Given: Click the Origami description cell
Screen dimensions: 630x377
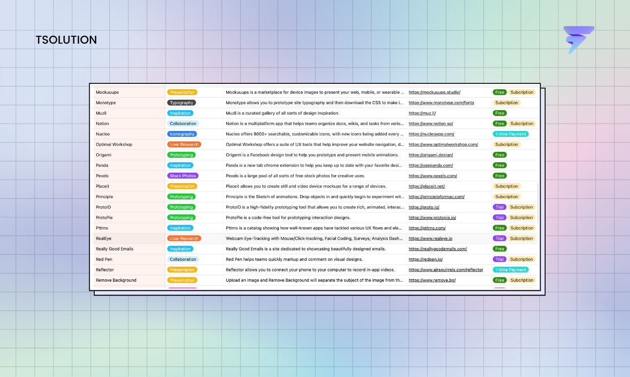Looking at the screenshot, I should click(x=315, y=155).
